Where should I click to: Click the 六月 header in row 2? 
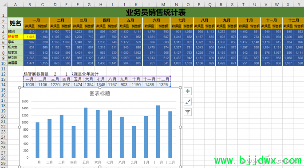click(x=156, y=20)
